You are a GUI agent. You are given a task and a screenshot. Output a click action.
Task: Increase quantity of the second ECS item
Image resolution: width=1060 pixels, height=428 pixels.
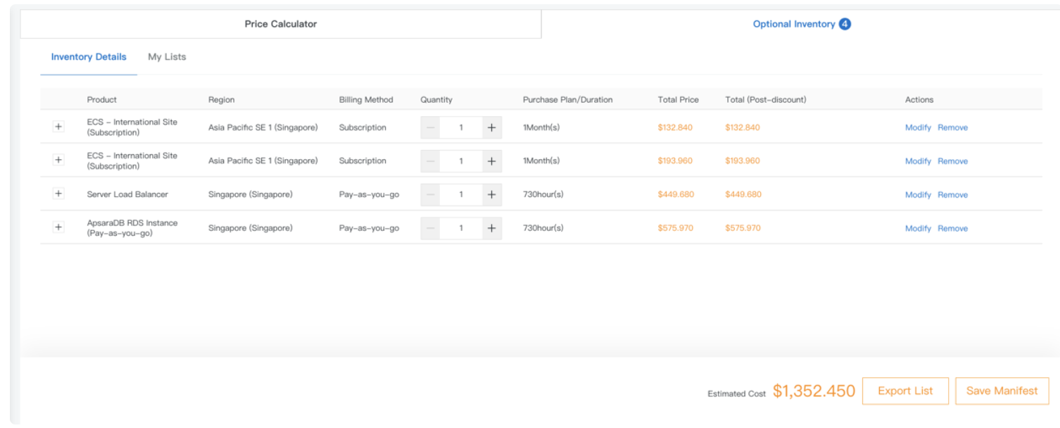pos(491,160)
